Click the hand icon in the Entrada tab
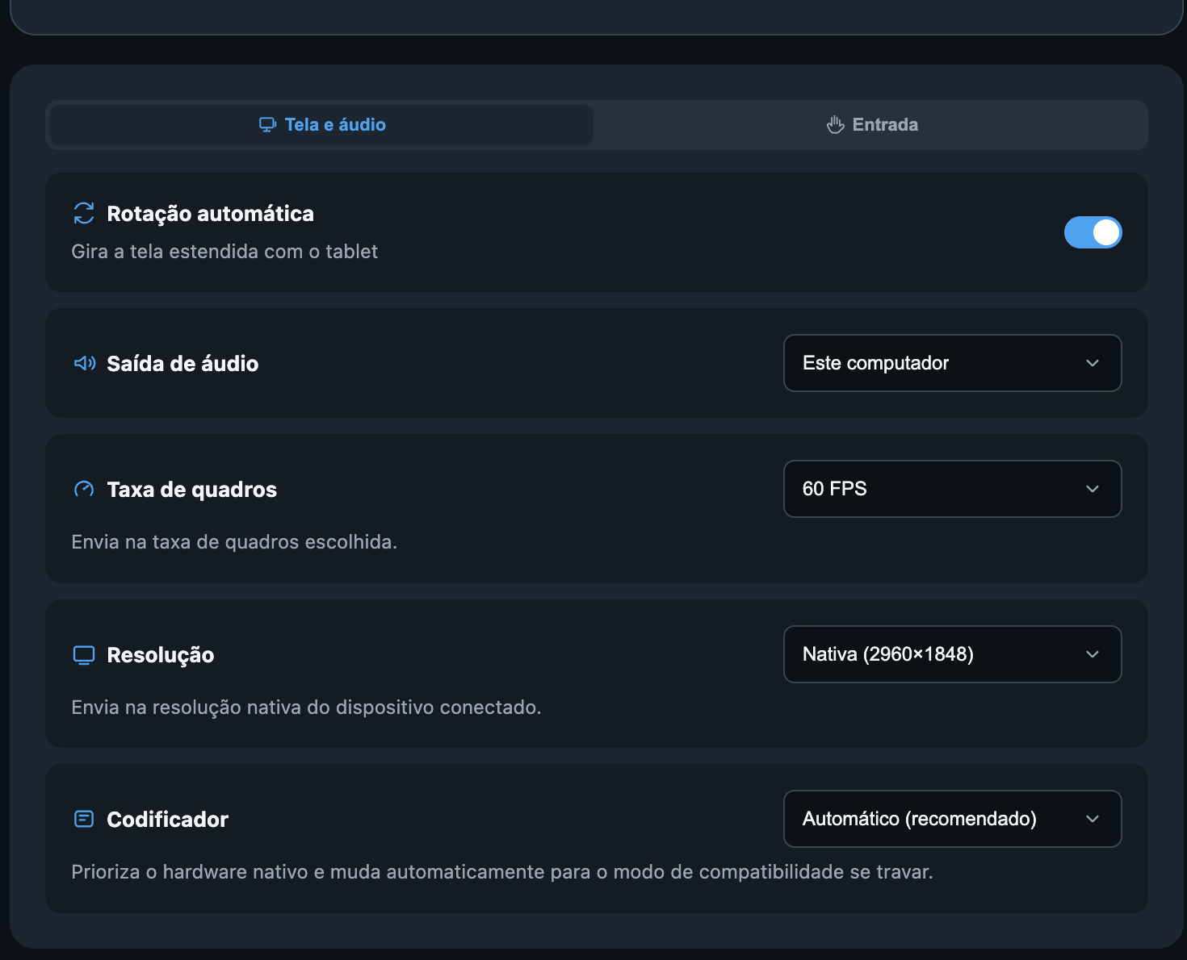 [835, 124]
